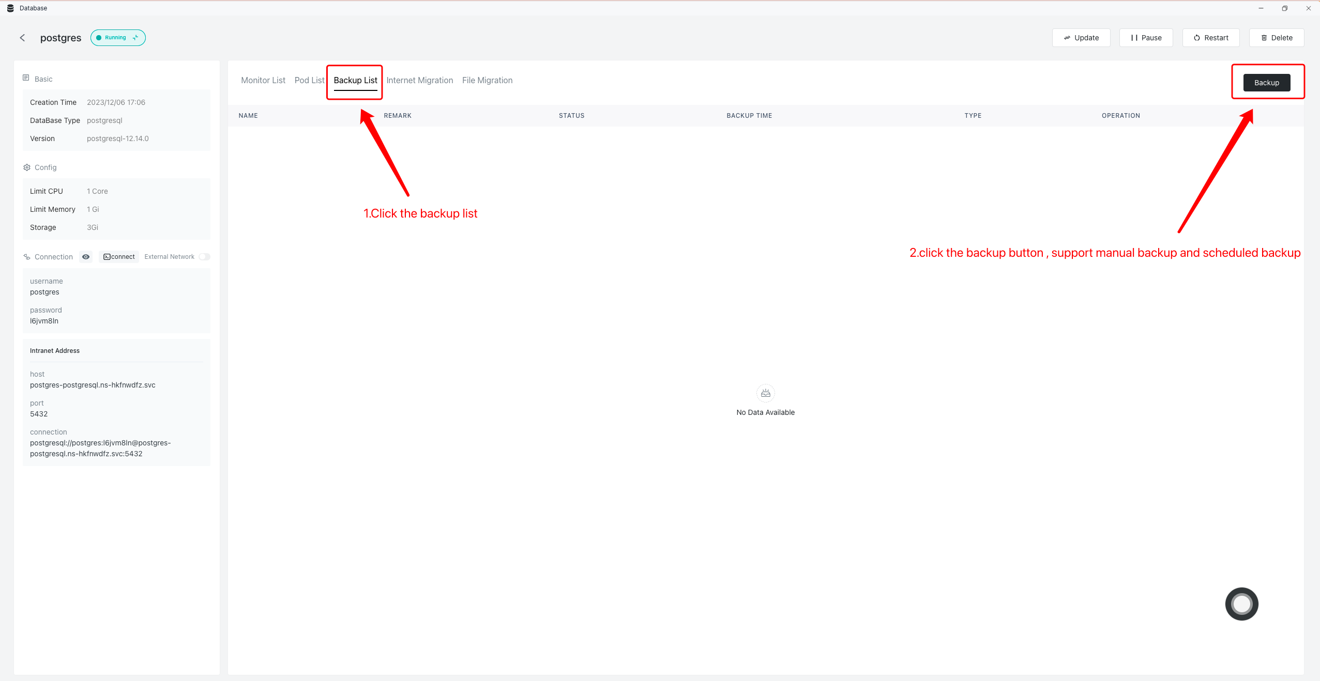Switch to Monitor List tab

click(263, 80)
